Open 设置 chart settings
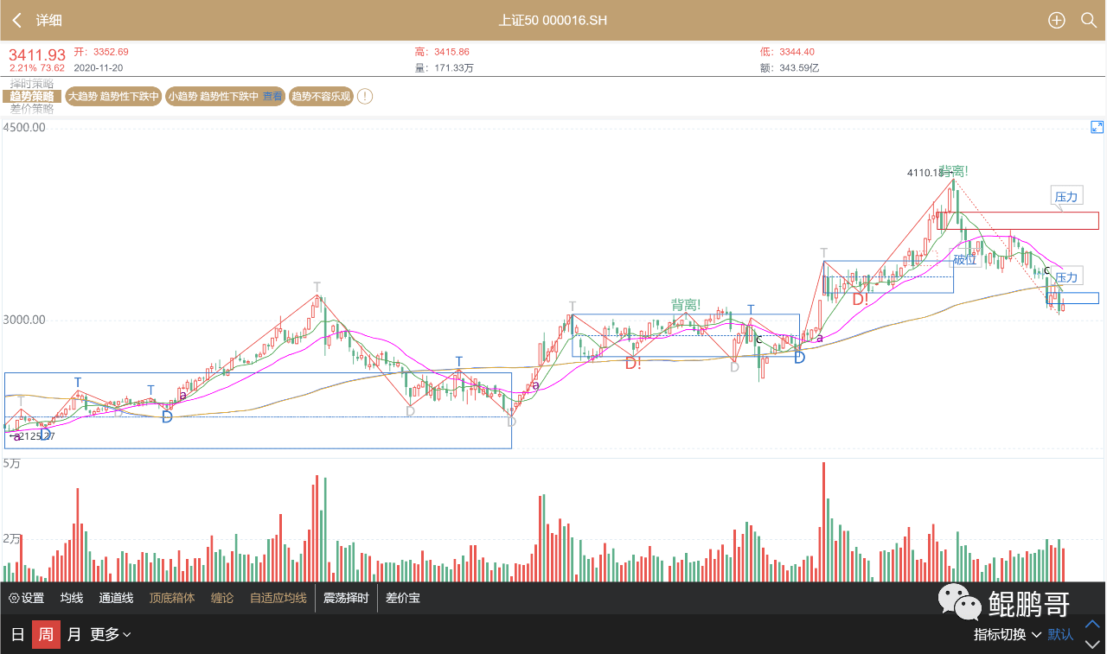 (27, 598)
